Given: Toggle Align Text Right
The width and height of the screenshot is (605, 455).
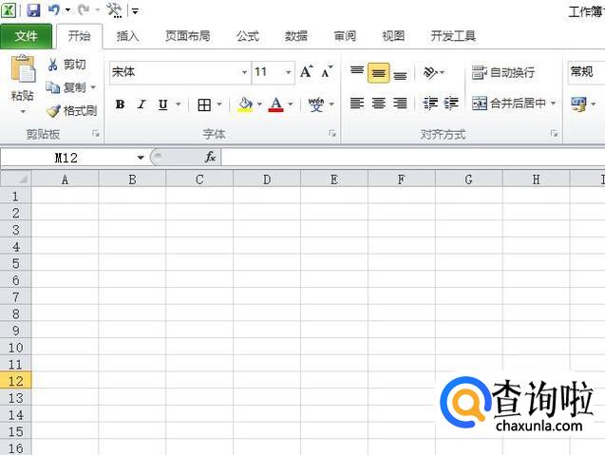Looking at the screenshot, I should point(400,104).
